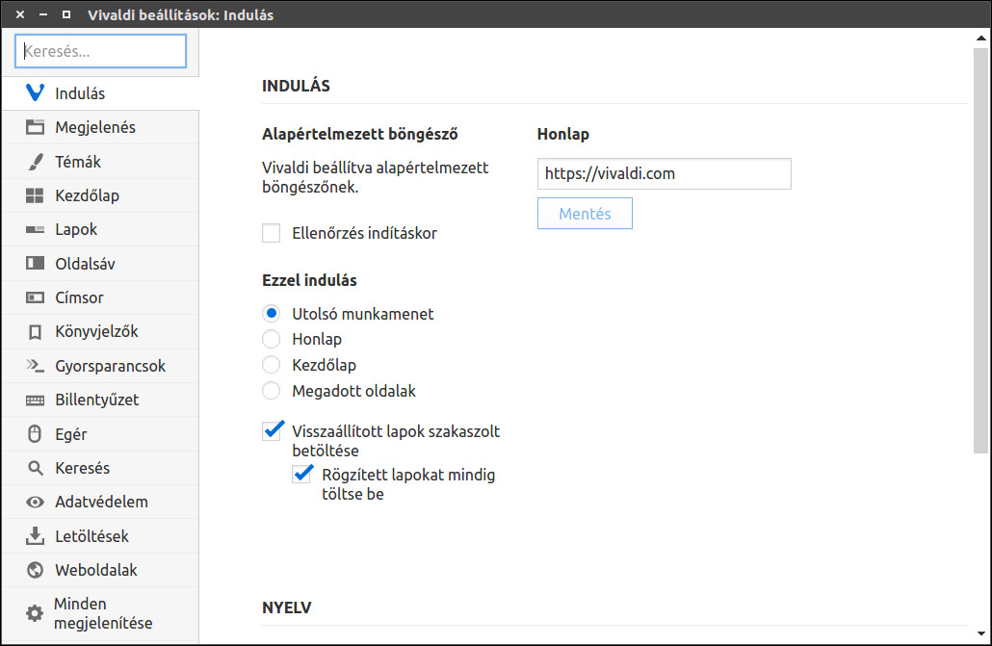Click the Egér mouse icon
Screen dimensions: 992x646
[35, 434]
